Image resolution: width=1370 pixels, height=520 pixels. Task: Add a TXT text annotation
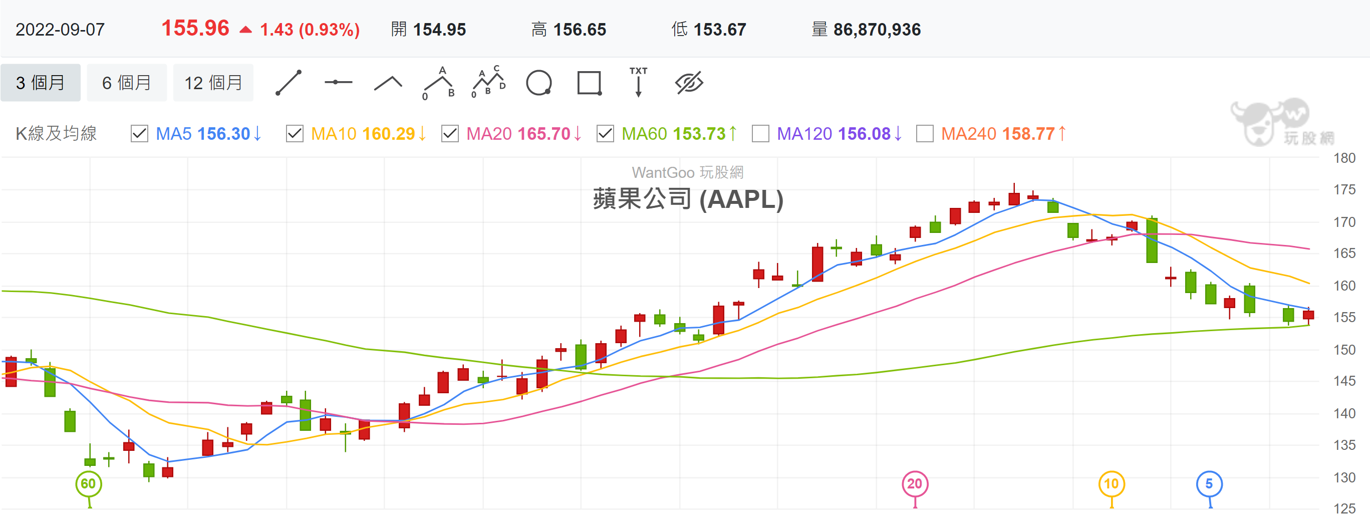point(638,82)
